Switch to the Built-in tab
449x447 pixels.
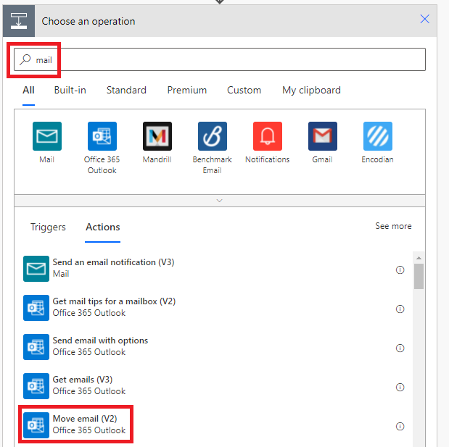point(70,91)
